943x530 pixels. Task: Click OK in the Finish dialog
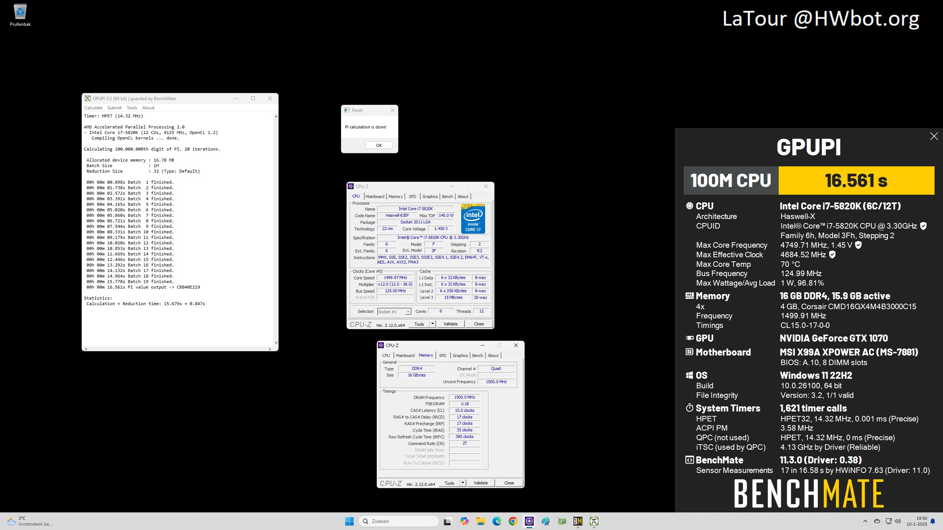tap(379, 145)
